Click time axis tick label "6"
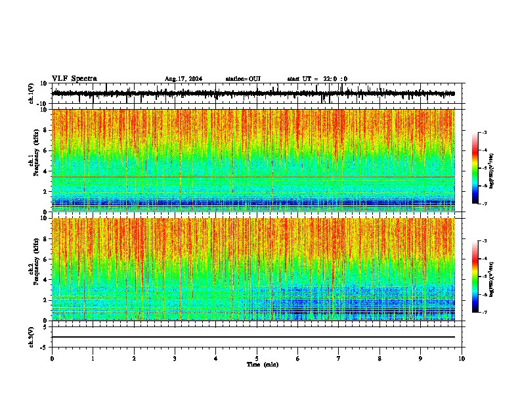Image resolution: width=520 pixels, height=402 pixels. 298,359
